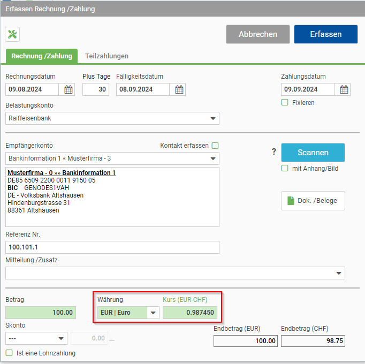The image size is (365, 364).
Task: Click the Scannen button
Action: click(313, 153)
